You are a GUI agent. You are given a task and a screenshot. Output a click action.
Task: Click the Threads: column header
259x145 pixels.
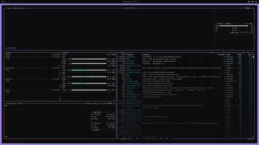221,55
